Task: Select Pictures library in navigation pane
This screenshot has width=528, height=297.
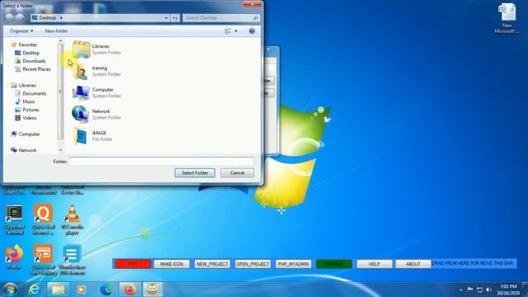Action: click(x=27, y=110)
